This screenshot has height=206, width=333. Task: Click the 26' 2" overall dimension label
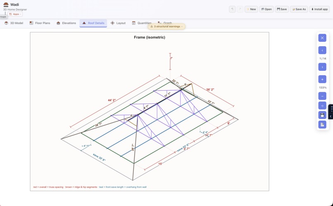click(x=210, y=89)
